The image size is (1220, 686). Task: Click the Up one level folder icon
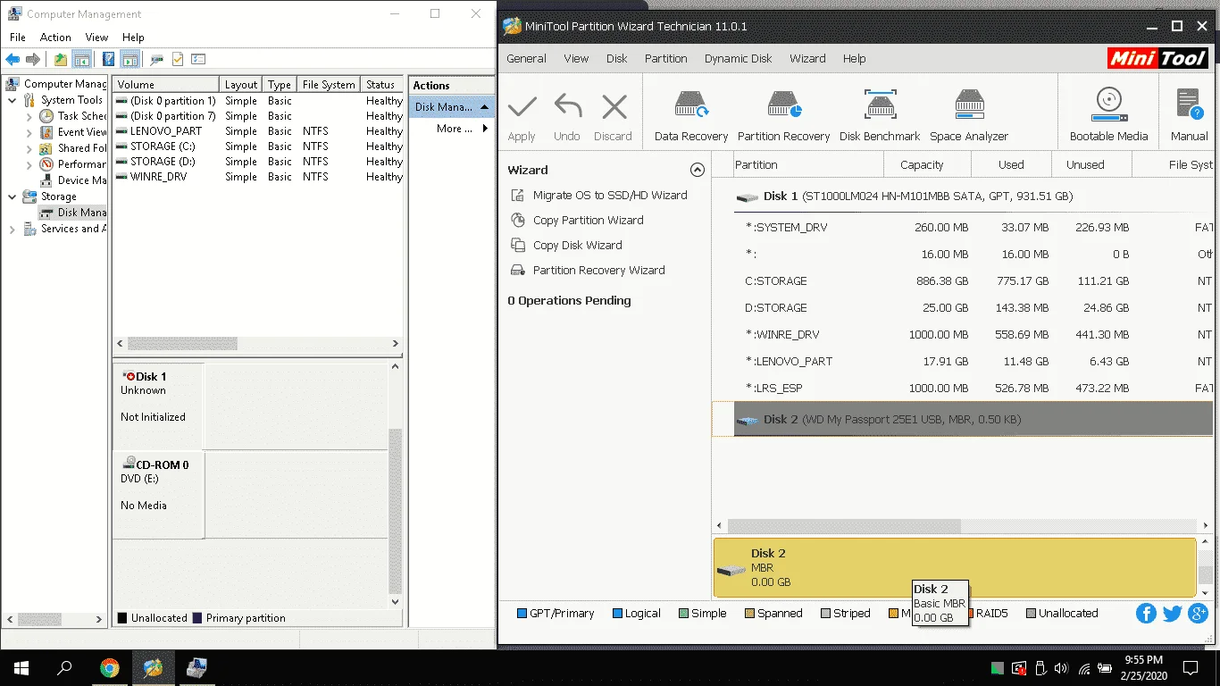pos(60,60)
